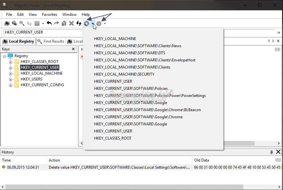283x190 pixels.
Task: Expand the HKEY_LOCAL_MACHINE tree node
Action: coord(10,74)
